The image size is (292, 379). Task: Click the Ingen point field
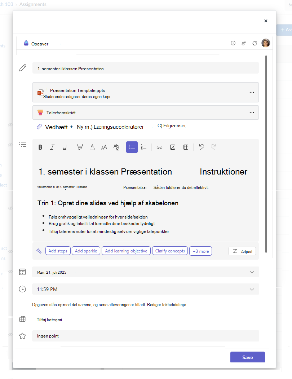tap(146, 336)
